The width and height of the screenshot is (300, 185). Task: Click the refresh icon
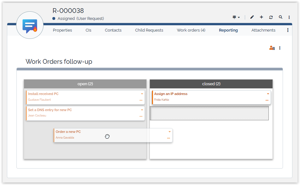point(271,17)
